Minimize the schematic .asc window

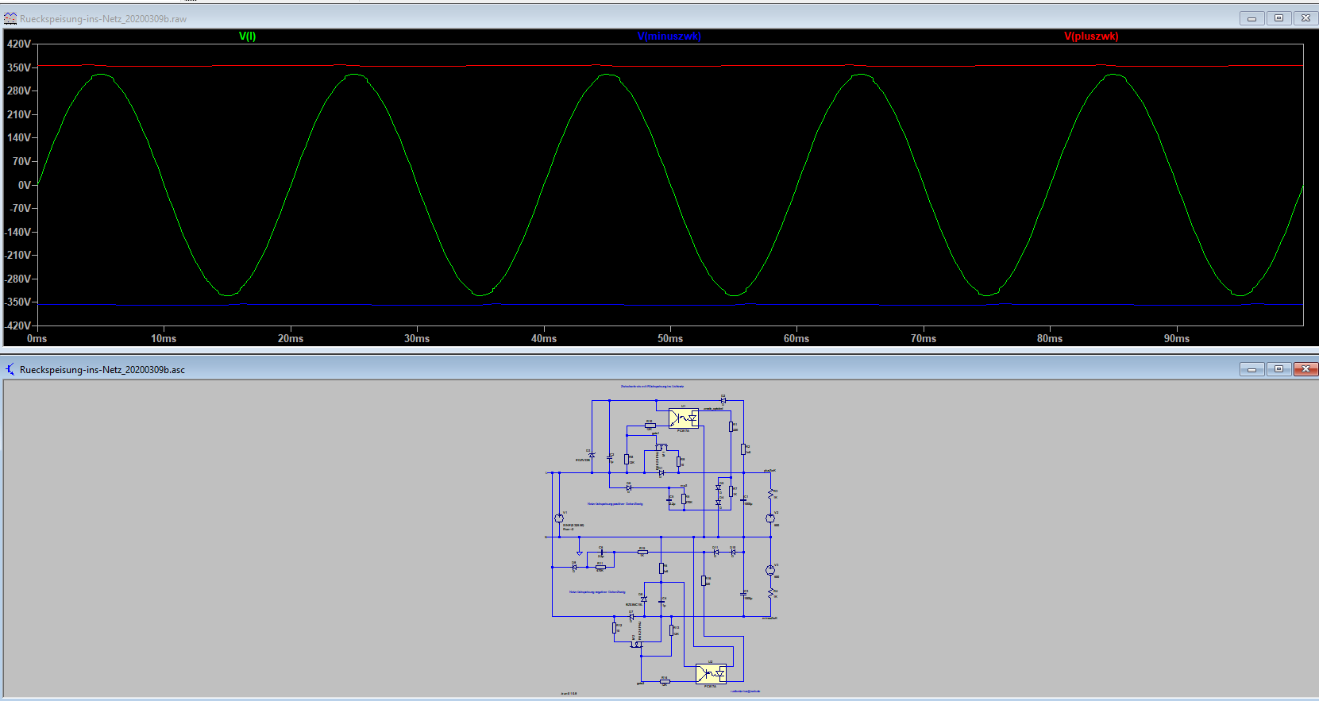coord(1252,369)
